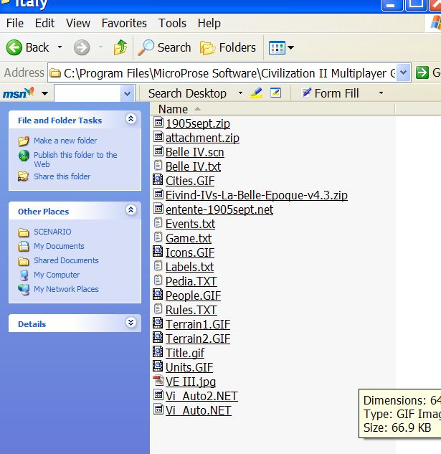The height and width of the screenshot is (454, 441).
Task: Select the Rules.TXT file
Action: [191, 310]
